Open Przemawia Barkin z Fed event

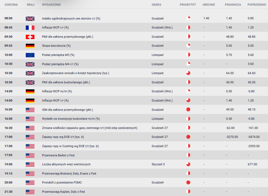[58, 155]
